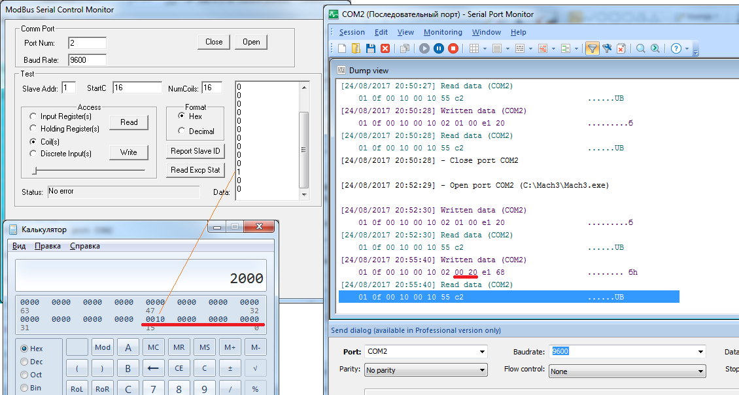
Task: Click the Data list scrollbar thumb
Action: [x=304, y=149]
